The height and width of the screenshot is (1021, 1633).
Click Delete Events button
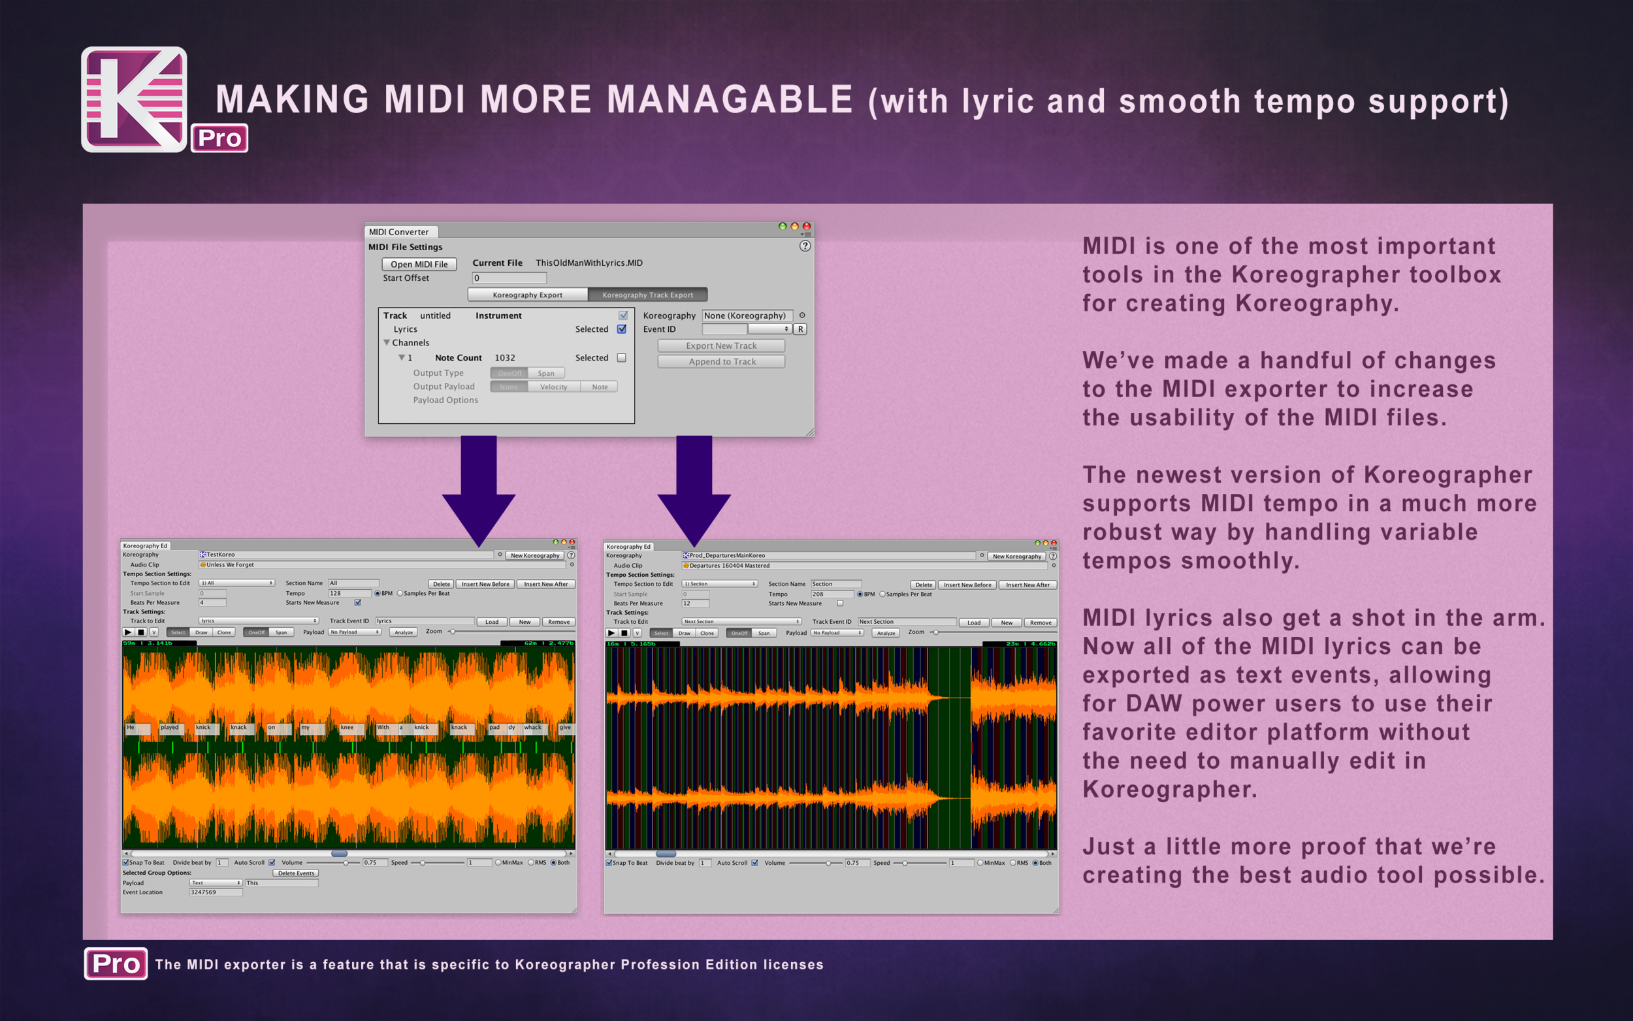296,873
